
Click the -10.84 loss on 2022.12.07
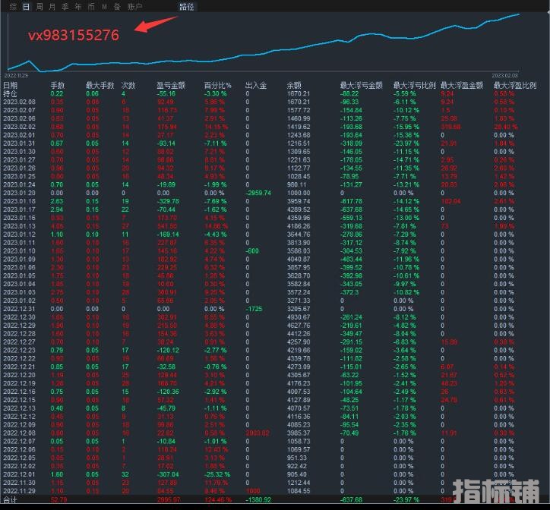166,441
